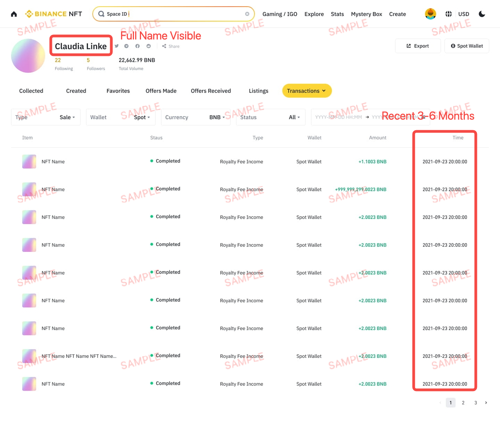
Task: Open the Wallet filter set to Spot
Action: tap(121, 117)
